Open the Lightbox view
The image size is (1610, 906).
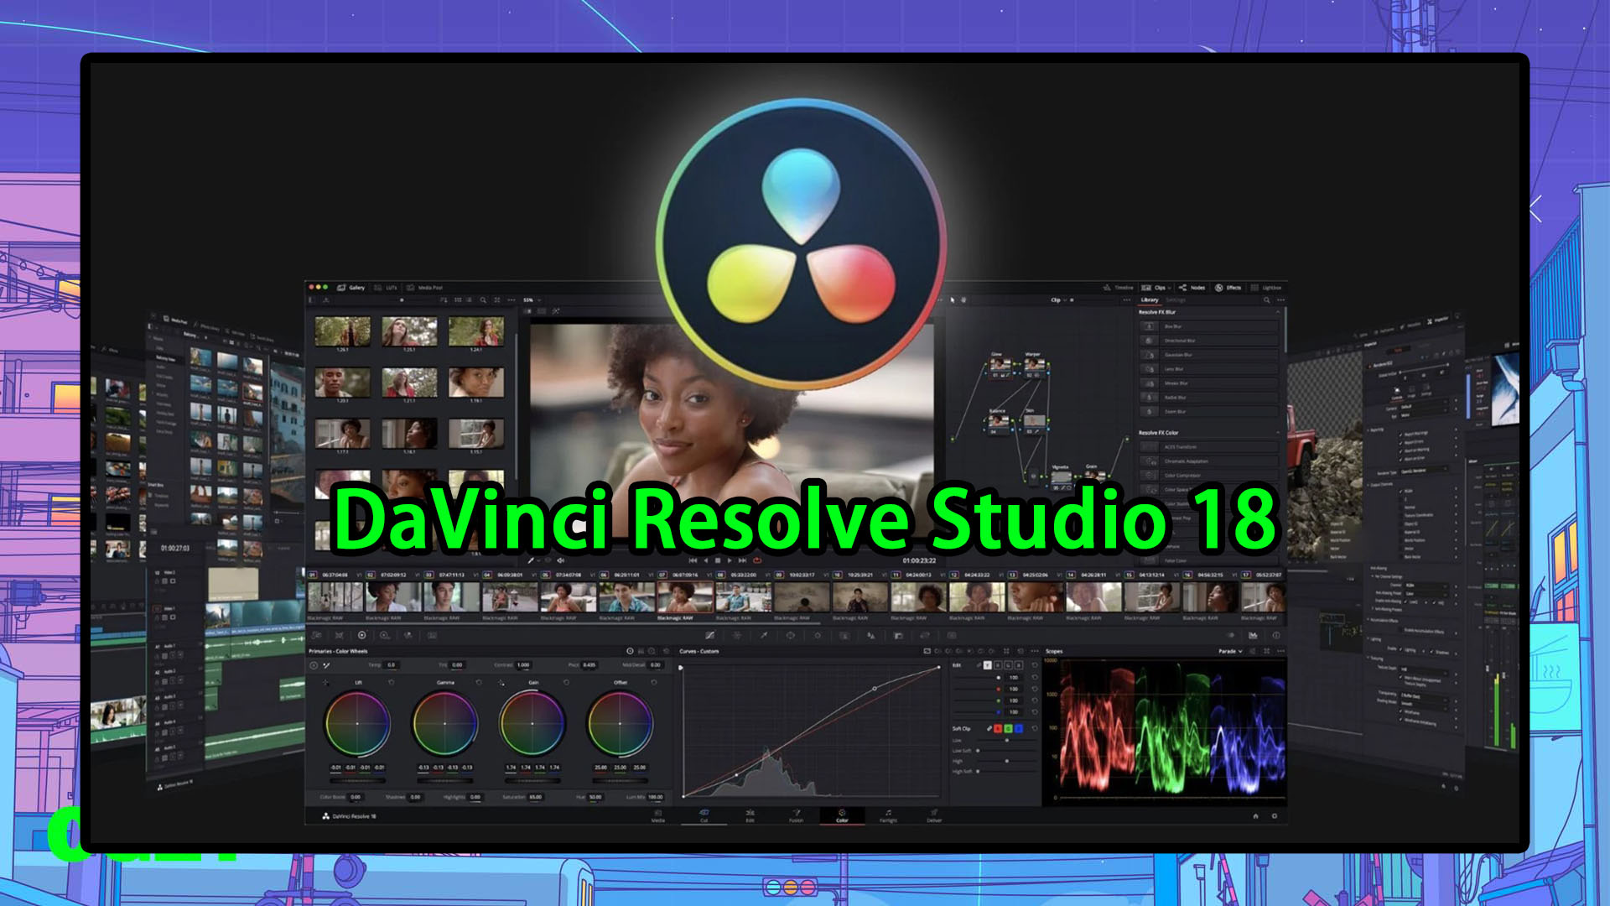pos(1266,287)
